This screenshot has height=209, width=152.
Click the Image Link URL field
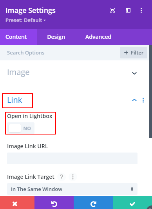(x=72, y=158)
